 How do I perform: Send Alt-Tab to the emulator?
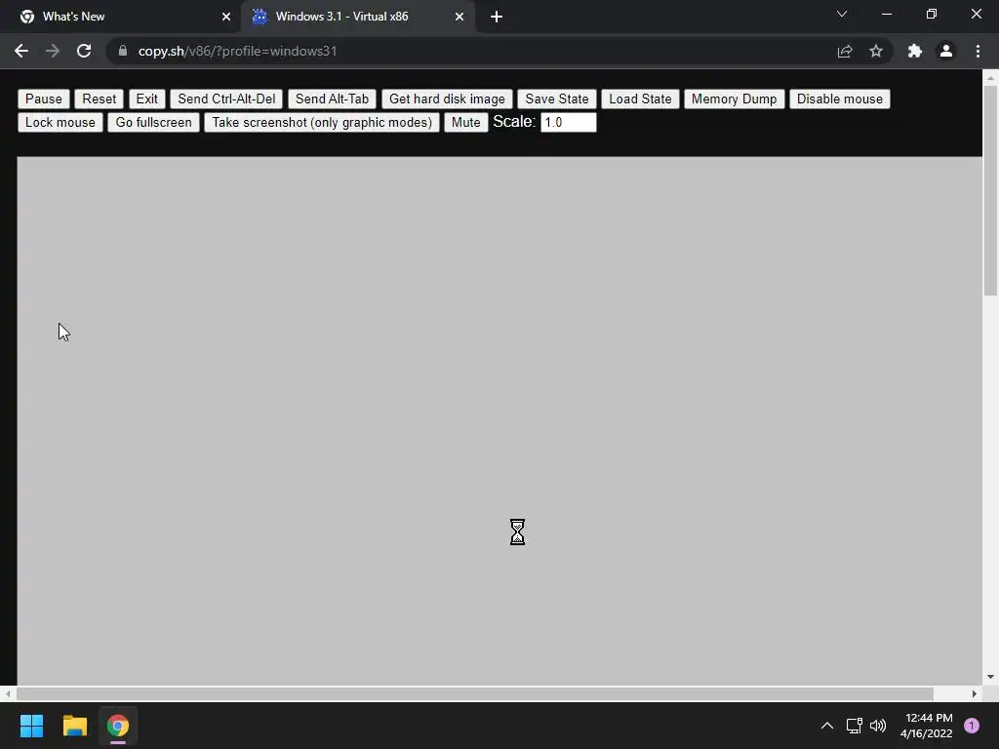[332, 99]
